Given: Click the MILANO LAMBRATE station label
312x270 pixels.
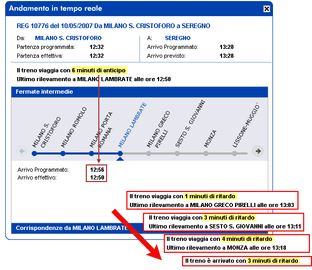Looking at the screenshot, I should (x=132, y=125).
